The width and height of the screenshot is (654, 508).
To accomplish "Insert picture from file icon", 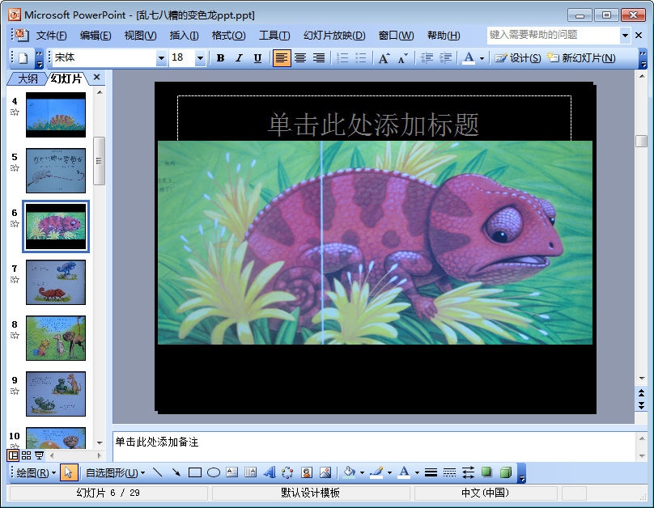I will coord(325,472).
